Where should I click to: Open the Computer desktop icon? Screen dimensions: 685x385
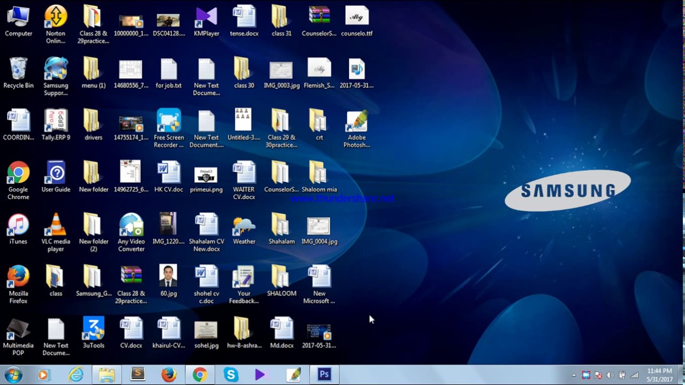point(18,21)
